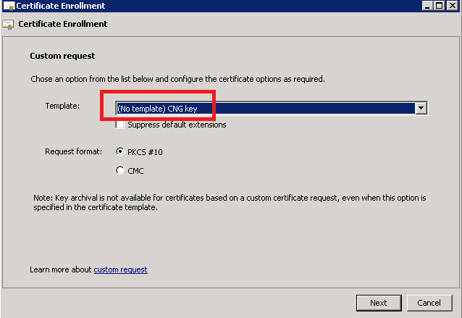The image size is (462, 318).
Task: Click the Template: field label
Action: [62, 106]
